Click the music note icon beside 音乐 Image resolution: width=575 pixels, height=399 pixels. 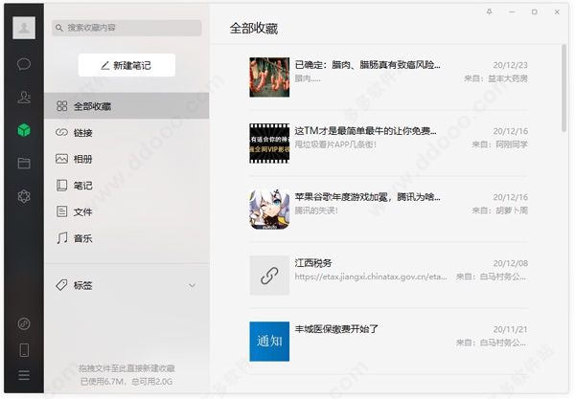click(61, 238)
